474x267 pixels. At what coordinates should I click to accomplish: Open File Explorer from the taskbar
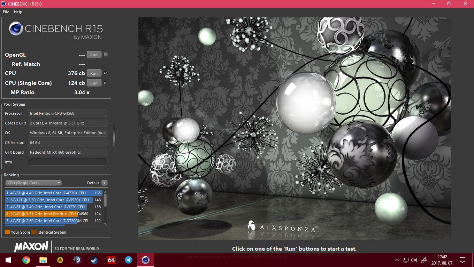[x=43, y=260]
